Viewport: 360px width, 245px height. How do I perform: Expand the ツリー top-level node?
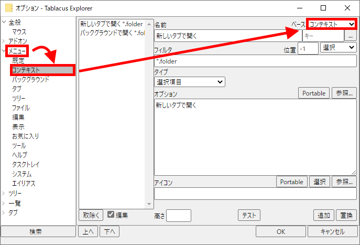tap(4, 194)
